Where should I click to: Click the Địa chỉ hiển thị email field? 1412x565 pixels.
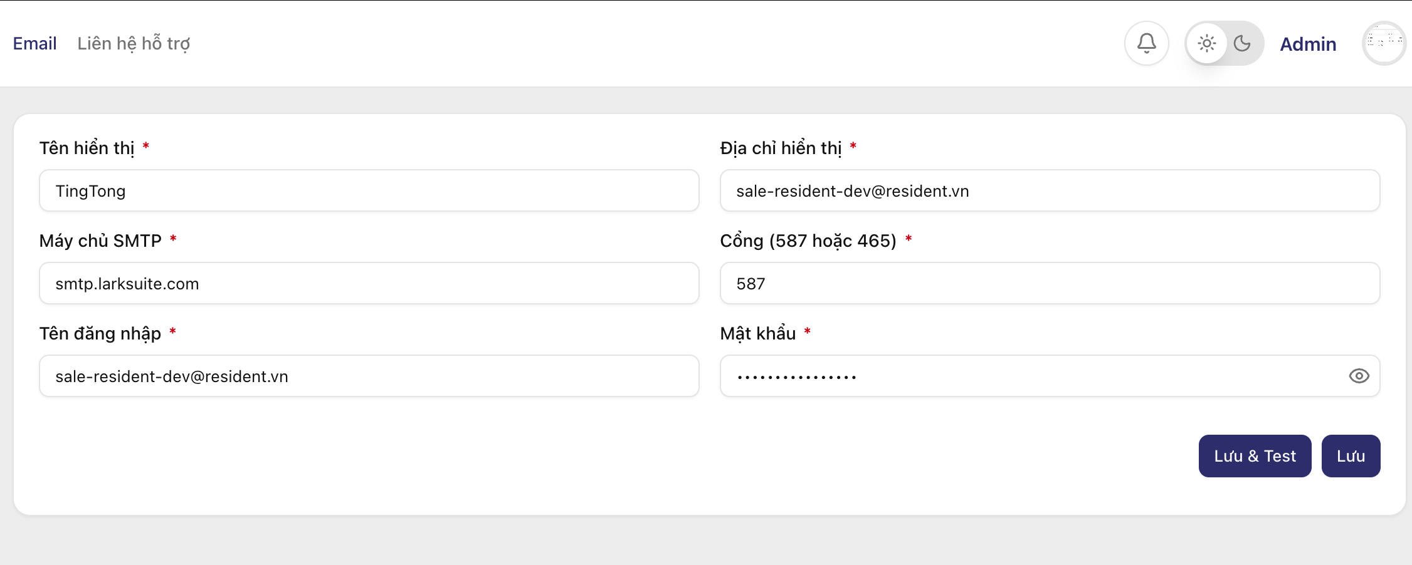pos(1049,190)
